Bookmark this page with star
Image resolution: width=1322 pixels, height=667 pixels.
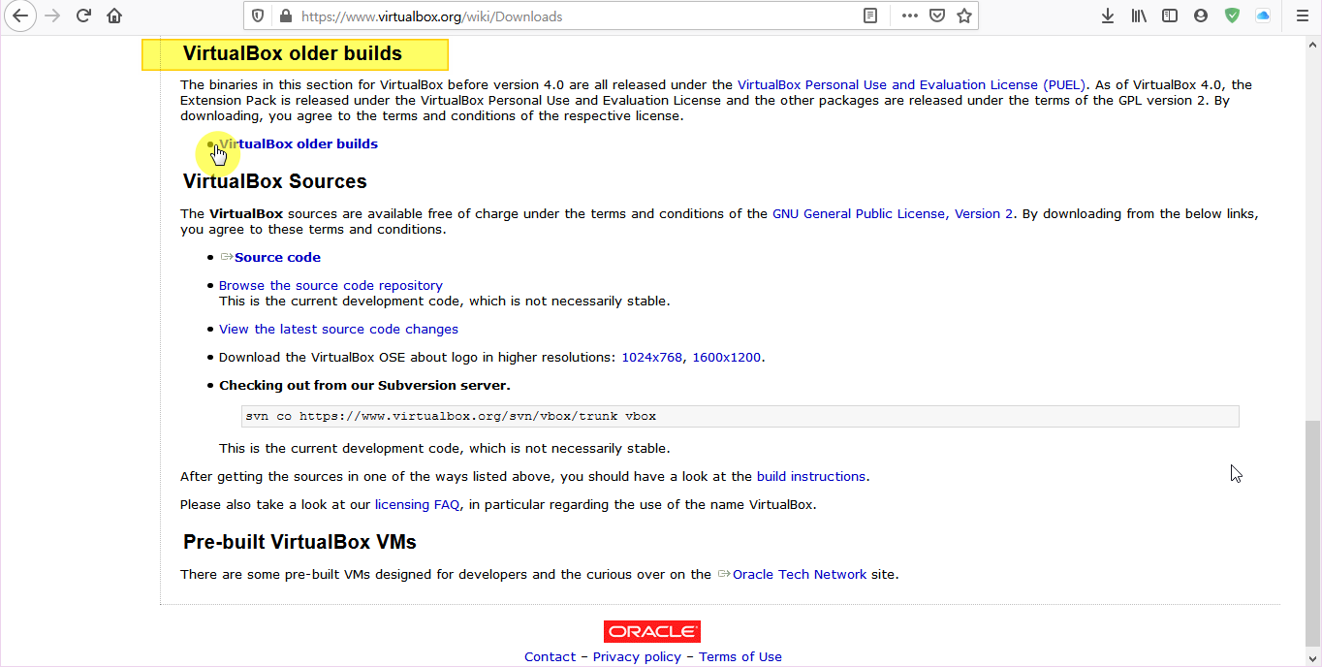[x=964, y=16]
